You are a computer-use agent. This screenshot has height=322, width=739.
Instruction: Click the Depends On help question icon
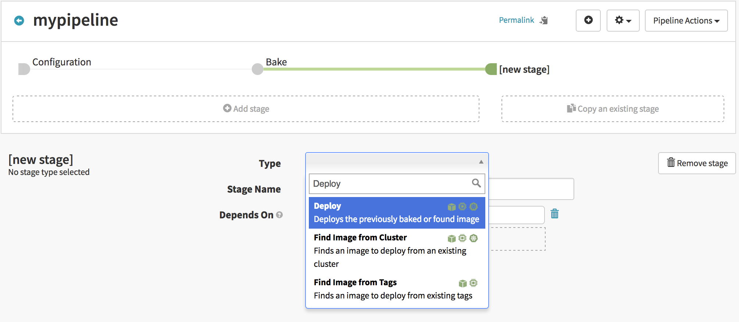[279, 215]
